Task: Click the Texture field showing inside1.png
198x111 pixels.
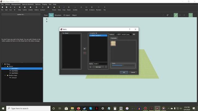Action: click(x=123, y=34)
